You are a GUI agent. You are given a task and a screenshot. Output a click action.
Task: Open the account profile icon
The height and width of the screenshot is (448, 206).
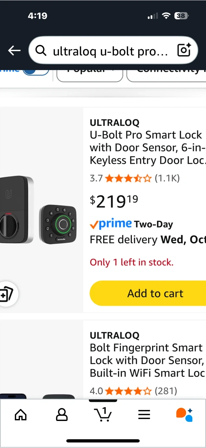62,414
